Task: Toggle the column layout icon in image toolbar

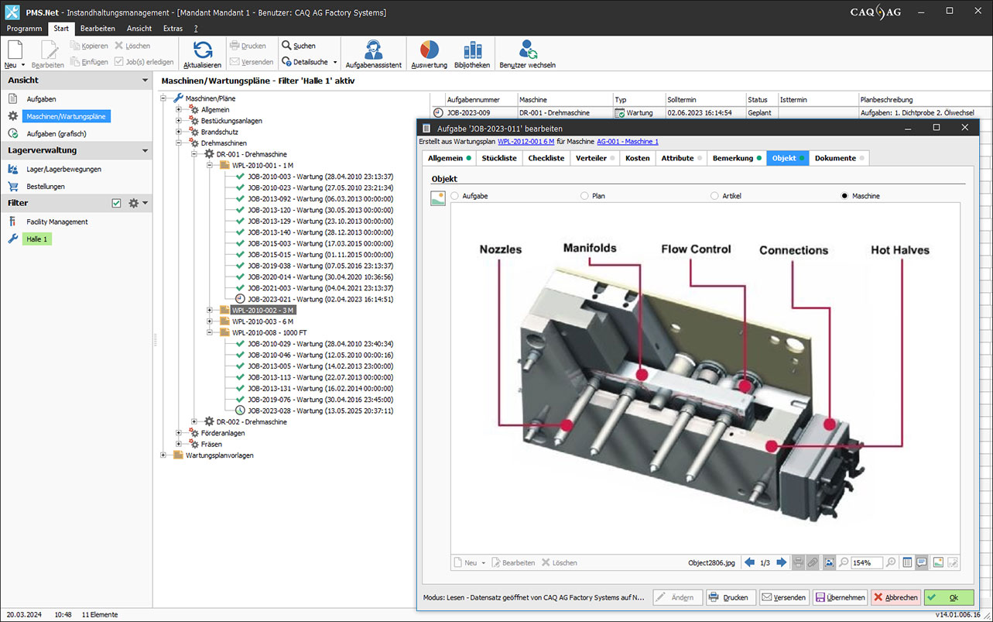Action: [907, 562]
